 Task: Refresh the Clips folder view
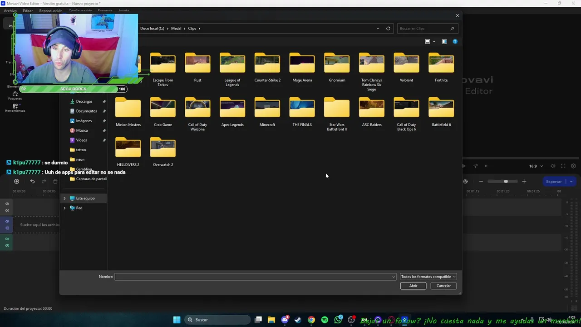(388, 28)
